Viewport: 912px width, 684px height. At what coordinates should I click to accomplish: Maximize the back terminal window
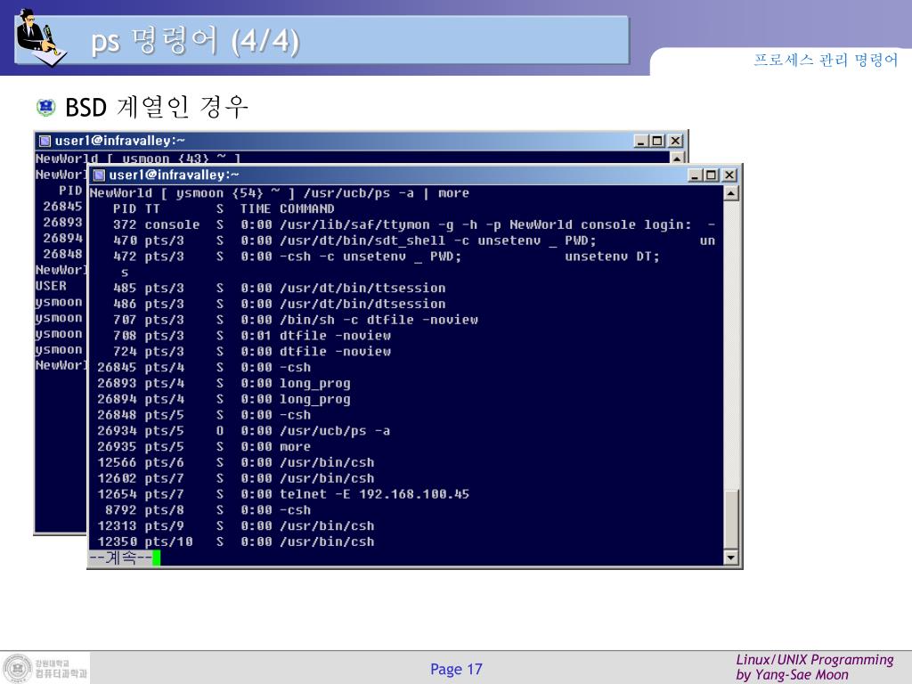tap(656, 141)
